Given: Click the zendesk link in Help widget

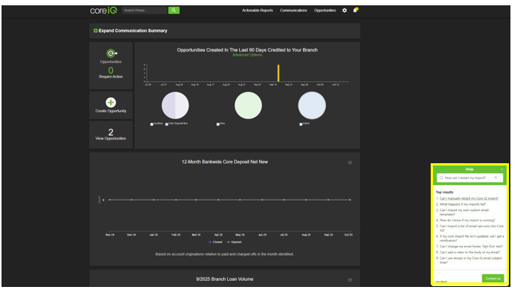Looking at the screenshot, I should coord(441,282).
